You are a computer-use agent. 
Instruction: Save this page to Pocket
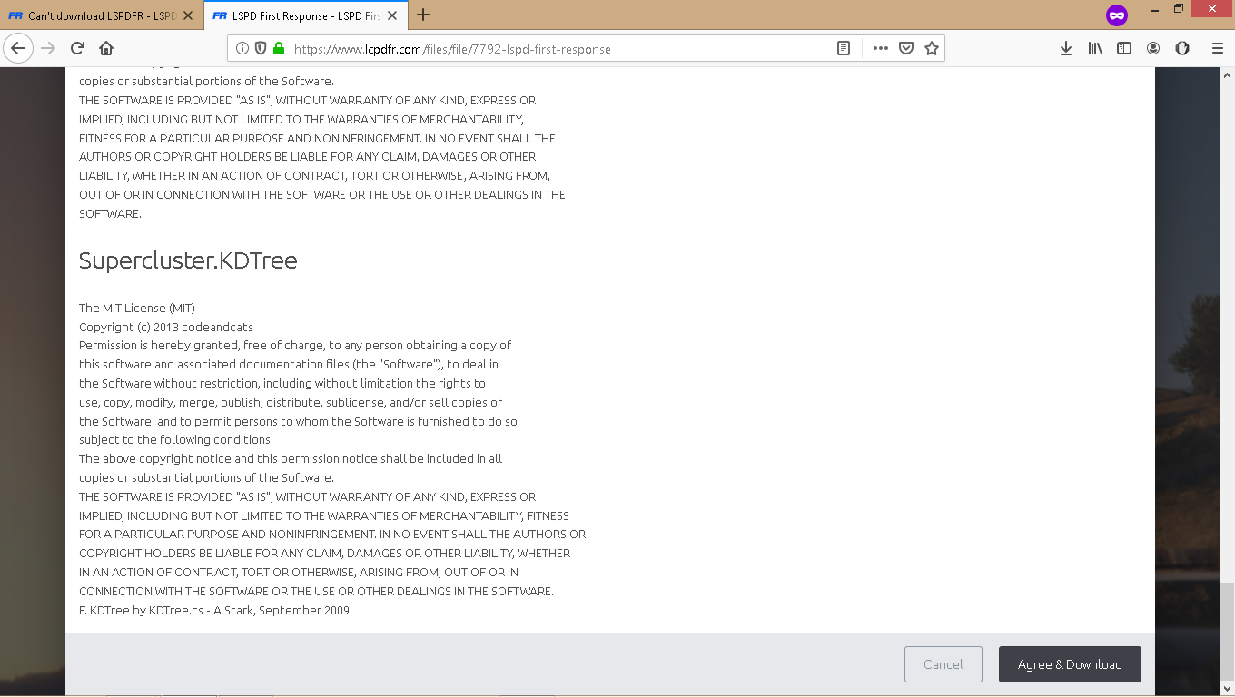[x=905, y=49]
